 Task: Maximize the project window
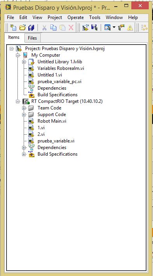tap(126, 5)
